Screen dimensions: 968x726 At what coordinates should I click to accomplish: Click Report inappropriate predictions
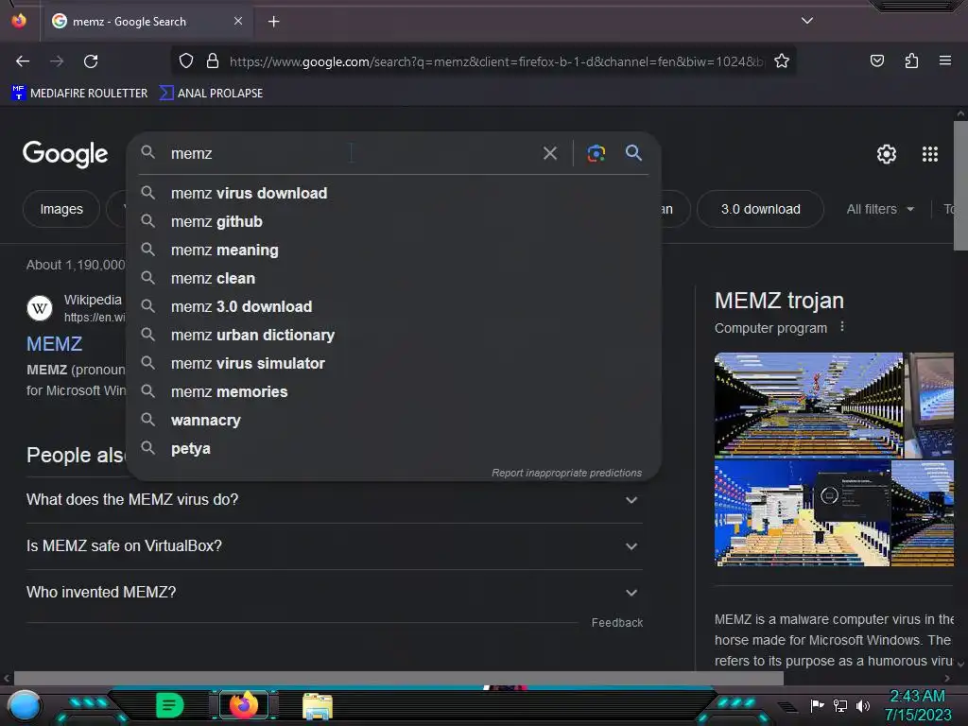[566, 473]
